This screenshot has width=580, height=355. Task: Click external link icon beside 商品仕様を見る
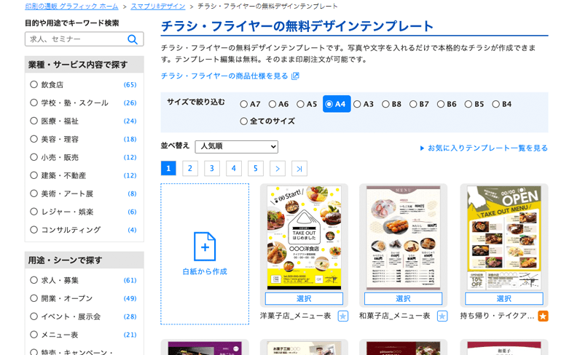point(295,76)
